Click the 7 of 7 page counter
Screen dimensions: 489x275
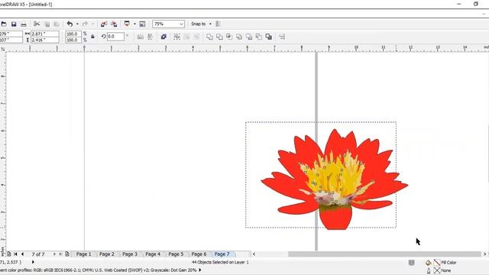pos(38,254)
